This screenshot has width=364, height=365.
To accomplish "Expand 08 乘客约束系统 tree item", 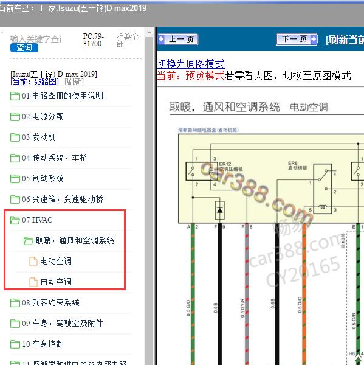I will [50, 302].
